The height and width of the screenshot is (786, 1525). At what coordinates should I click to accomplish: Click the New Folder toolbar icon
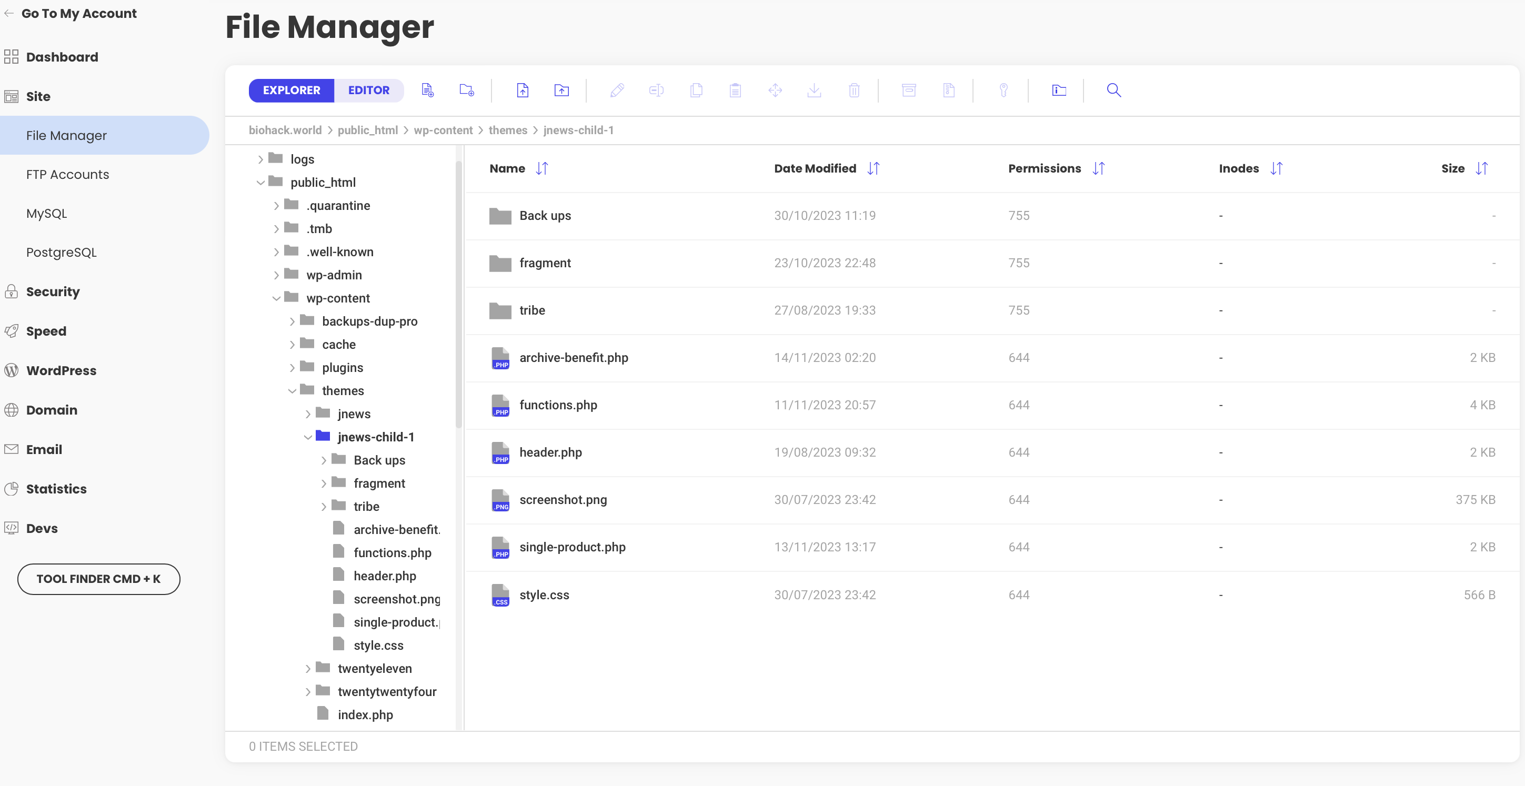pyautogui.click(x=466, y=90)
